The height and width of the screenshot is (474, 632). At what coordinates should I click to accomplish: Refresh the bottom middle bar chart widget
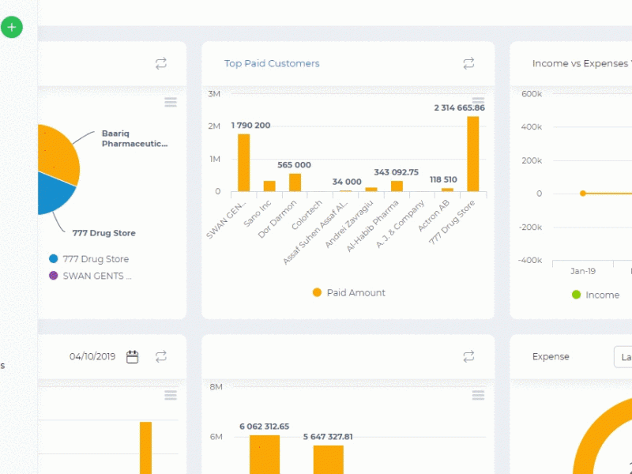click(468, 356)
